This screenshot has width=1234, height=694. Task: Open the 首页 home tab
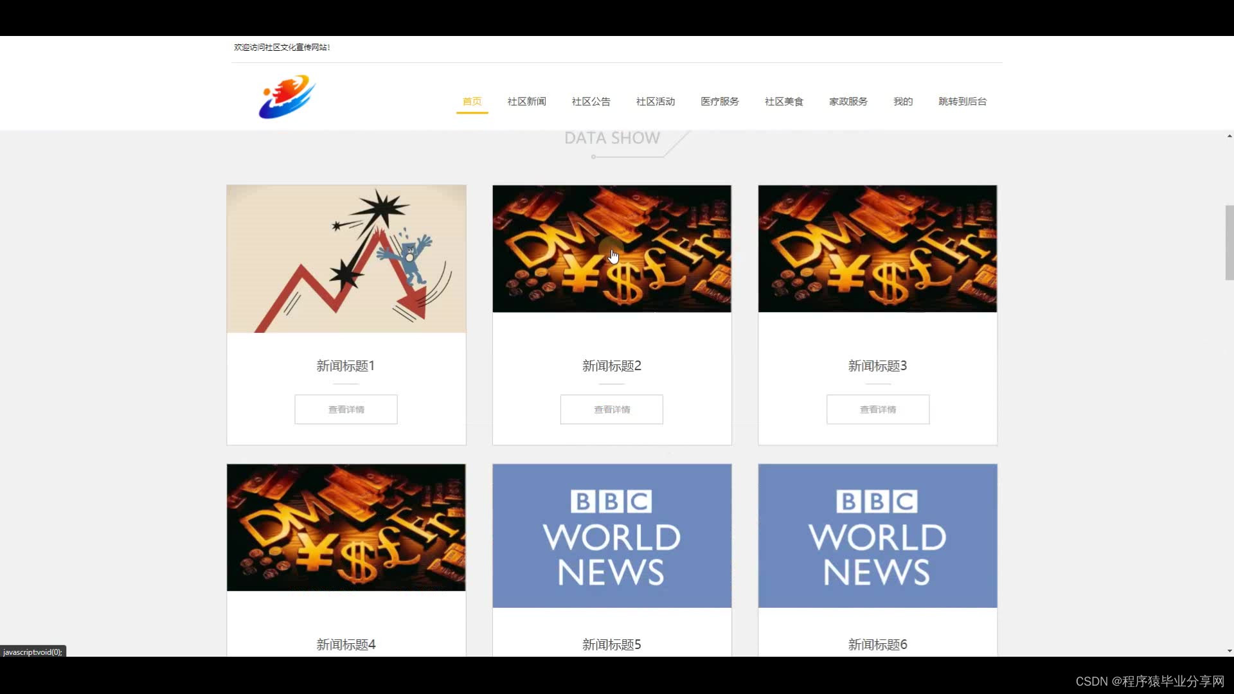click(472, 102)
